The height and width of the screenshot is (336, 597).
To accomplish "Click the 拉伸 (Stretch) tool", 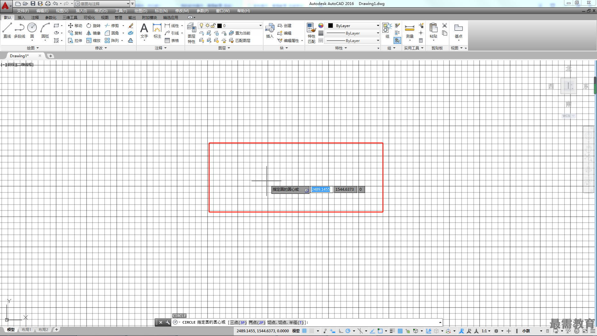I will point(75,40).
